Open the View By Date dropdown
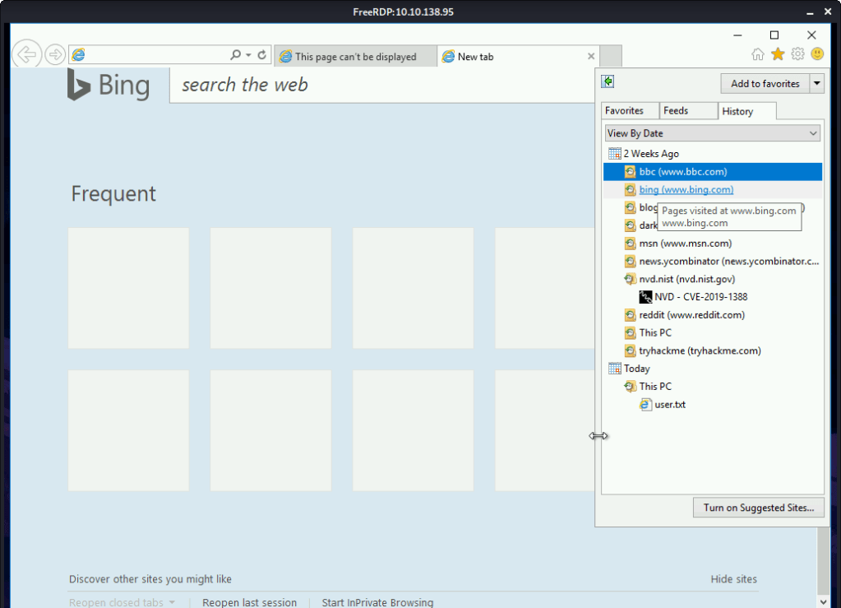The height and width of the screenshot is (608, 841). click(x=712, y=133)
